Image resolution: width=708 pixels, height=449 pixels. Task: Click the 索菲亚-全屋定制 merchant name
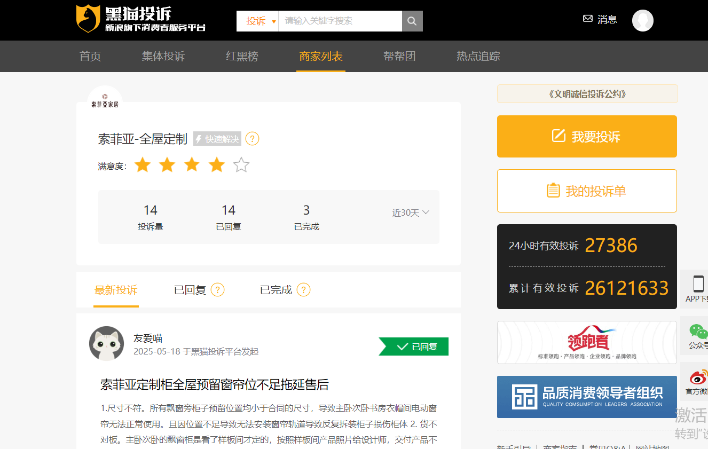click(x=143, y=139)
